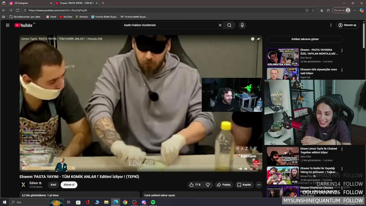Launch the Copilot sidebar icon
Image resolution: width=366 pixels, height=206 pixels.
[x=362, y=10]
